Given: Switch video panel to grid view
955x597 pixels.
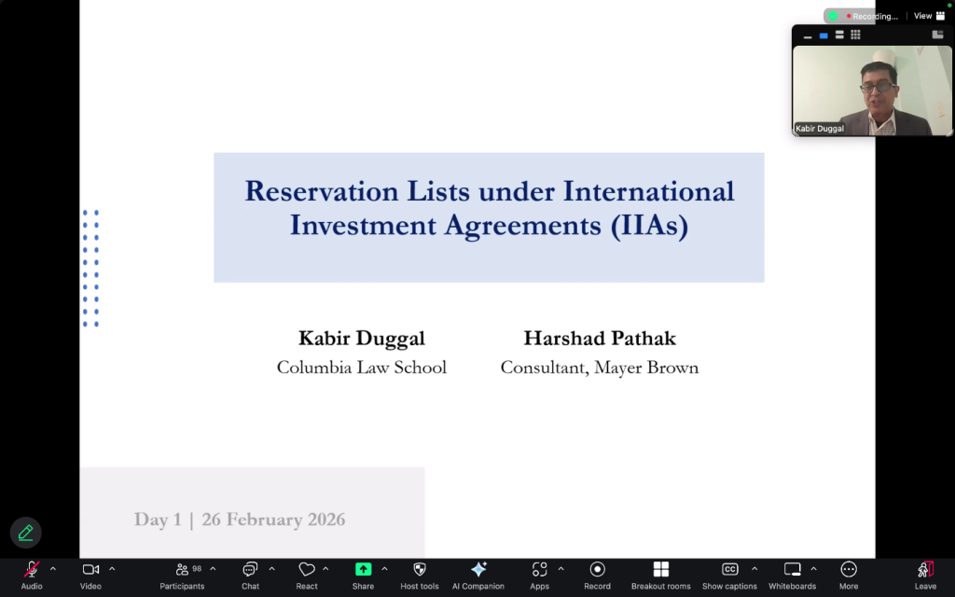Looking at the screenshot, I should click(855, 35).
